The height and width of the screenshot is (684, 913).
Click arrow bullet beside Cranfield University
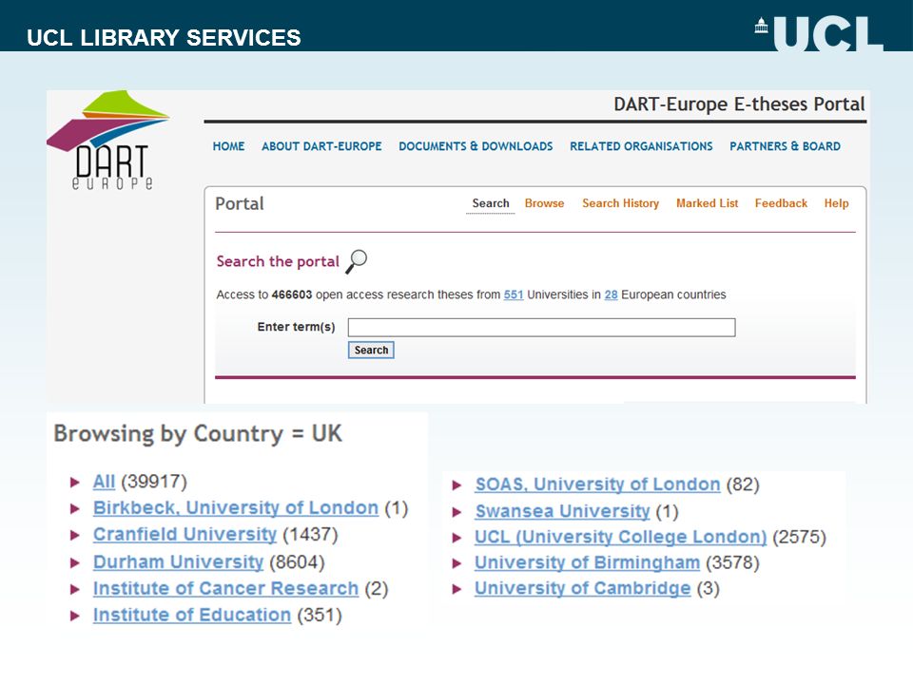(74, 535)
